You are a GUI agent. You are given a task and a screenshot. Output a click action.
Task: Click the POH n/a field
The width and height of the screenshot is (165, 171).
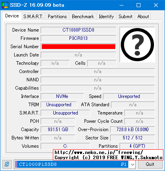pyautogui.click(x=58, y=121)
